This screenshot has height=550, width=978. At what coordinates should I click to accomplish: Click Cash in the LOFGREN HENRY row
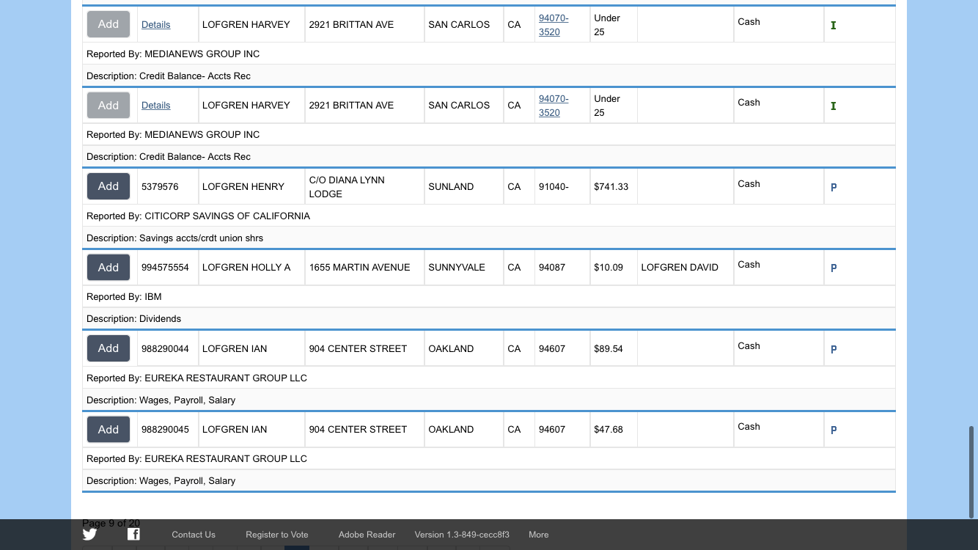749,184
